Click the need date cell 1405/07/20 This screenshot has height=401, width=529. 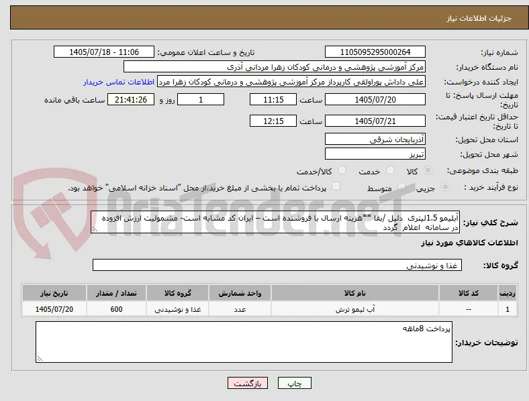(x=54, y=309)
